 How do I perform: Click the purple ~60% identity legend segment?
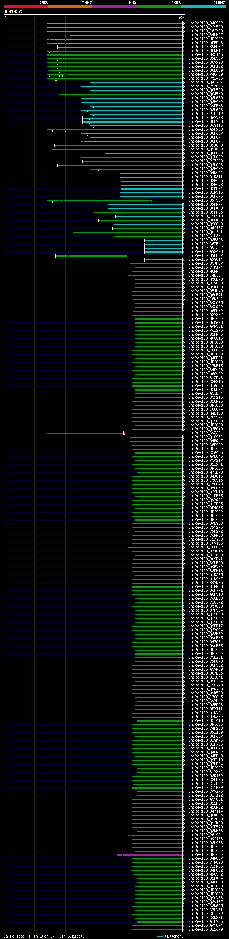114,6
